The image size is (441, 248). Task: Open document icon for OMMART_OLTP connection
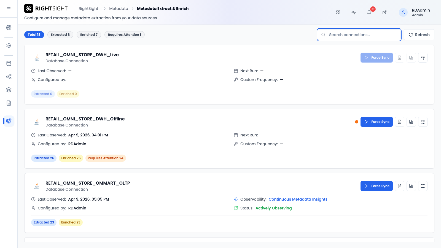pyautogui.click(x=400, y=186)
